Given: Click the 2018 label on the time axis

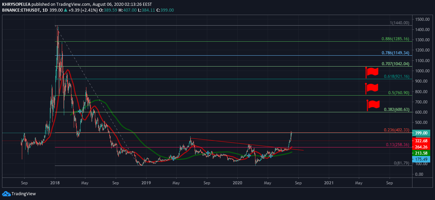Looking at the screenshot, I should click(x=55, y=183).
